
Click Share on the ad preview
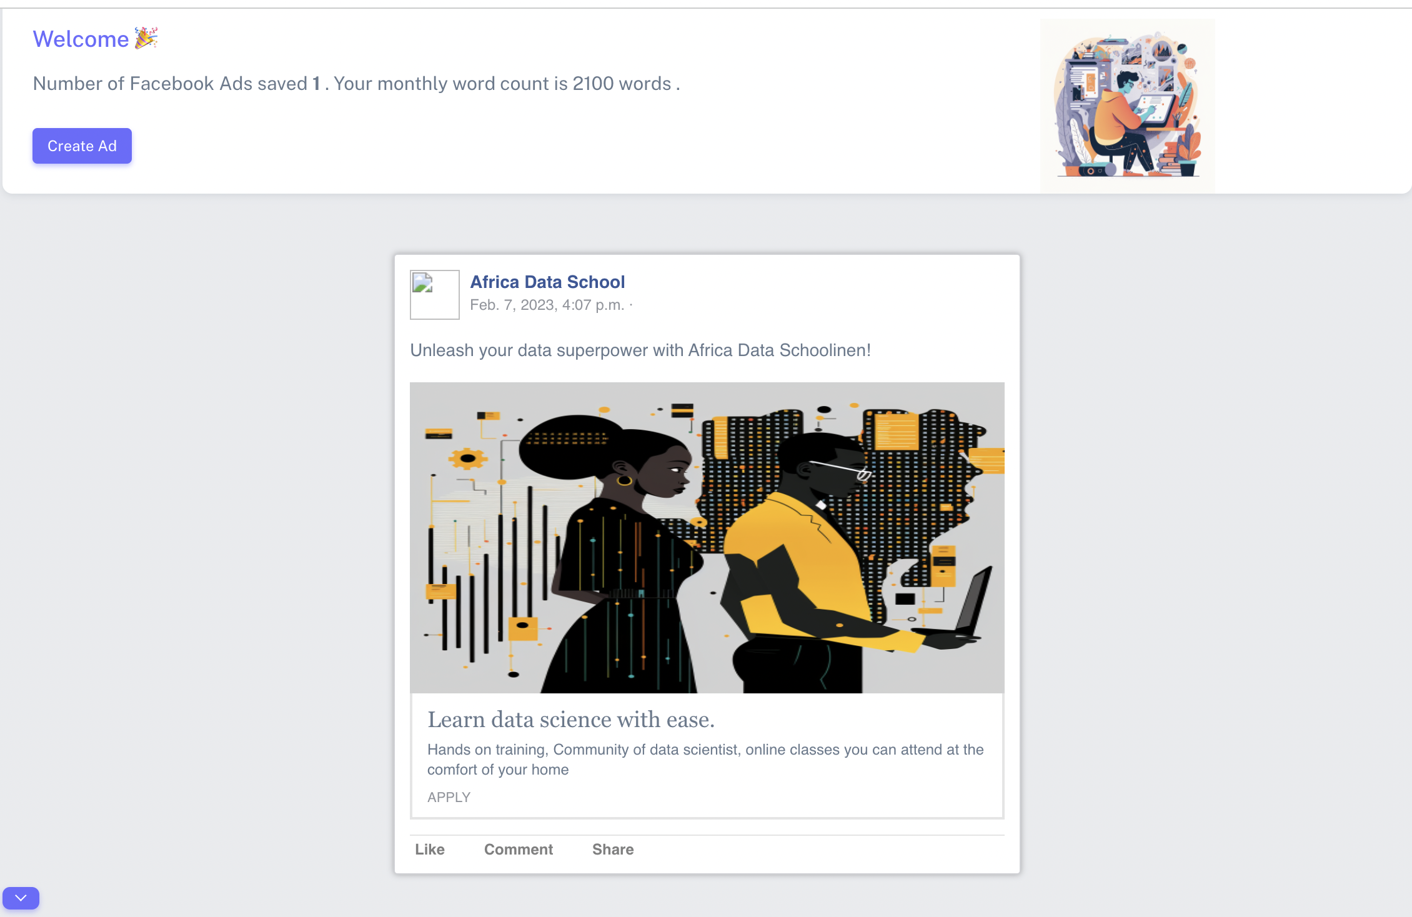click(613, 850)
